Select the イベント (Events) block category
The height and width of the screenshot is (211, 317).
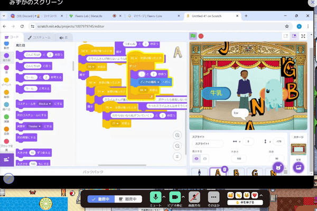[x=6, y=82]
